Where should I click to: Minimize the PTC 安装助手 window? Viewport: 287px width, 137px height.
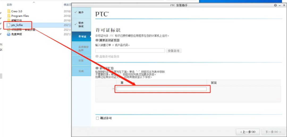click(280, 6)
